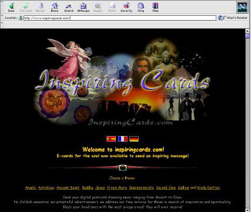Click the location bookmark icon

tap(21, 18)
